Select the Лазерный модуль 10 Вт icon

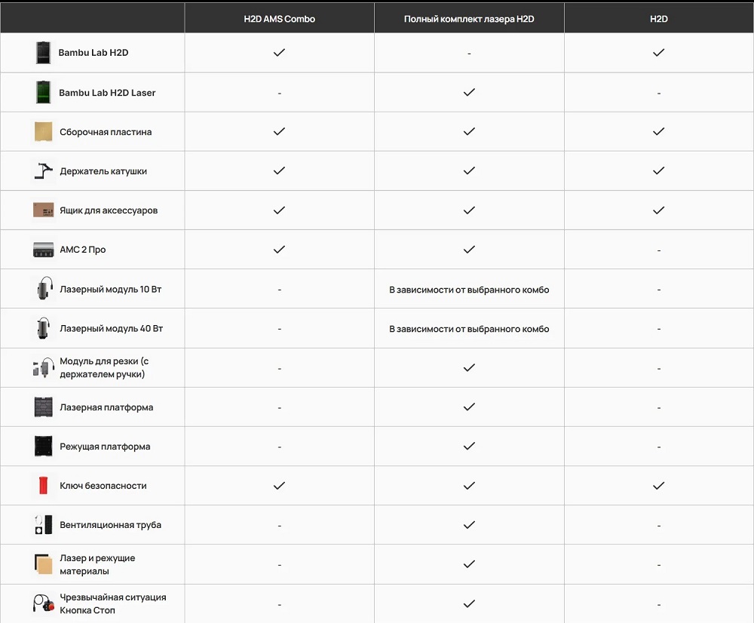click(43, 289)
